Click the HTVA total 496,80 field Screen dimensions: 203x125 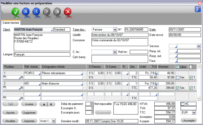click(165, 104)
